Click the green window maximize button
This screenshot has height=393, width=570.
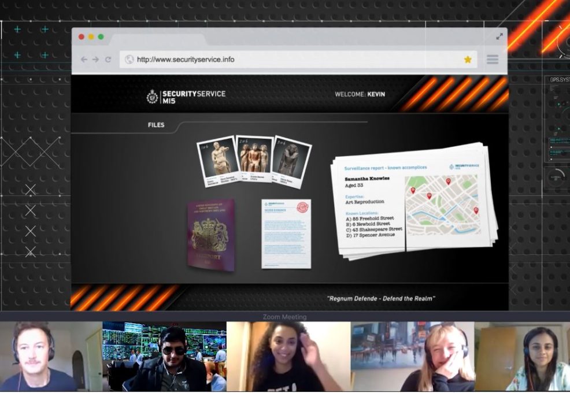pos(101,37)
